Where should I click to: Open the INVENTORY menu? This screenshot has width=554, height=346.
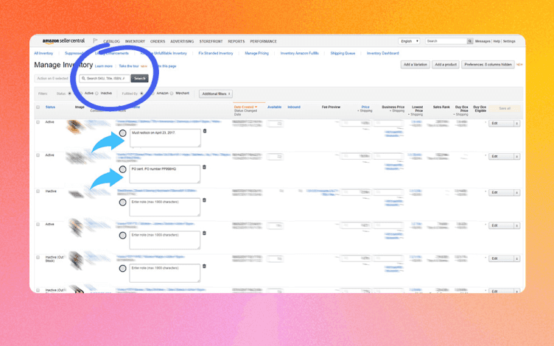(x=135, y=41)
